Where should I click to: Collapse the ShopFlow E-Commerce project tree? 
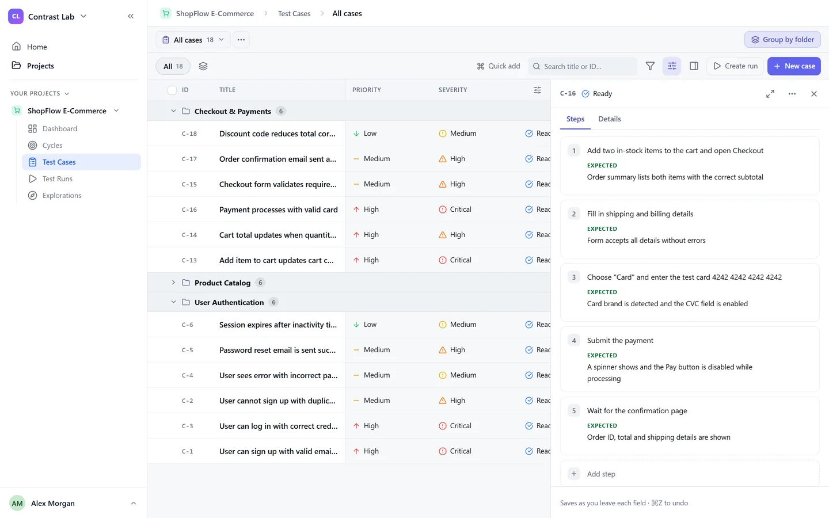(116, 111)
